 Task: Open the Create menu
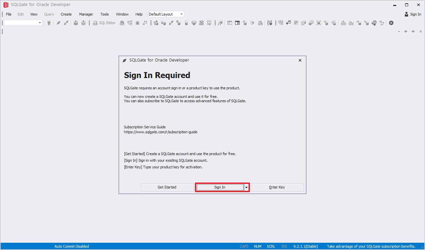pos(66,14)
